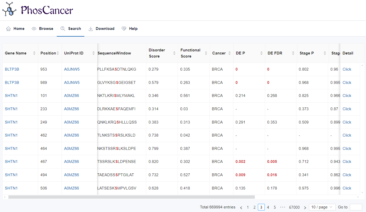Click the Home house icon

tap(8, 29)
